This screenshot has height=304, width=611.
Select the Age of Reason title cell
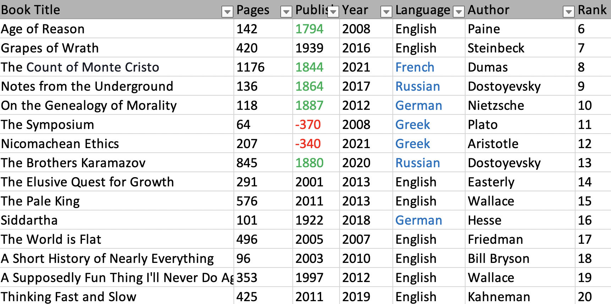click(x=43, y=29)
